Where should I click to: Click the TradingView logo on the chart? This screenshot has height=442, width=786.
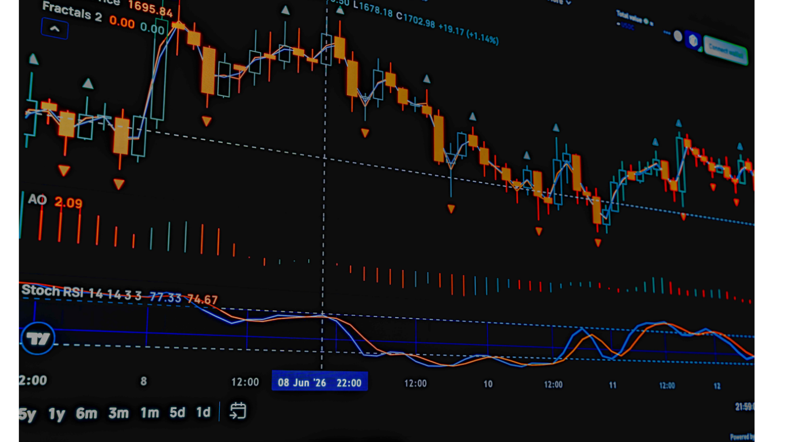point(38,339)
